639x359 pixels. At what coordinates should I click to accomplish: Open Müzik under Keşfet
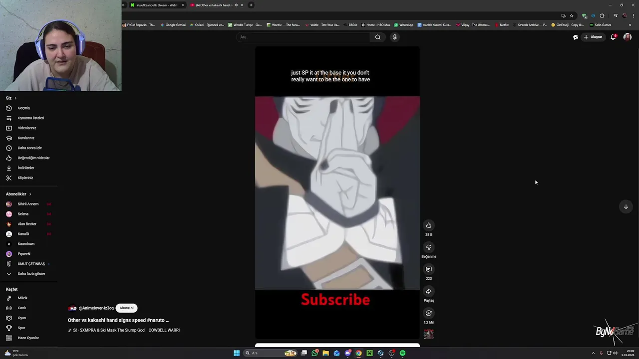coord(29,298)
